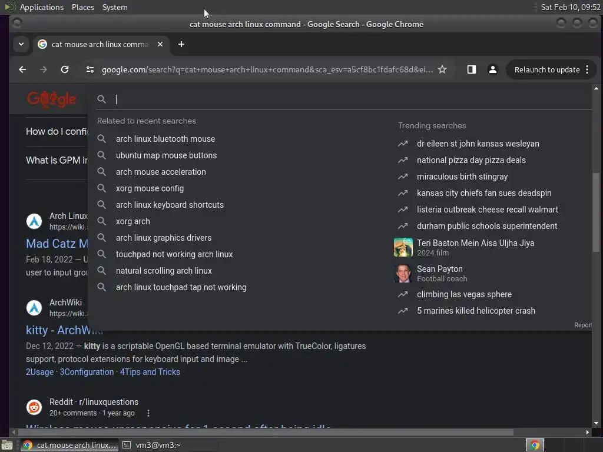
Task: Select suggestion arch linux touchpad tap not working
Action: point(181,287)
